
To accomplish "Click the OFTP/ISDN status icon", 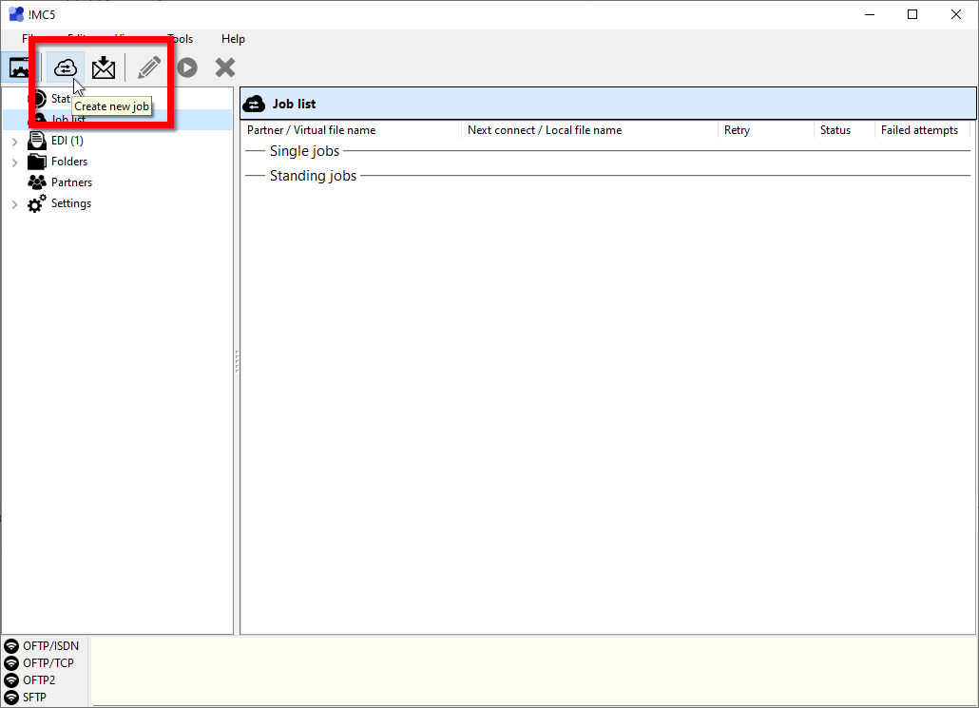I will coord(11,645).
